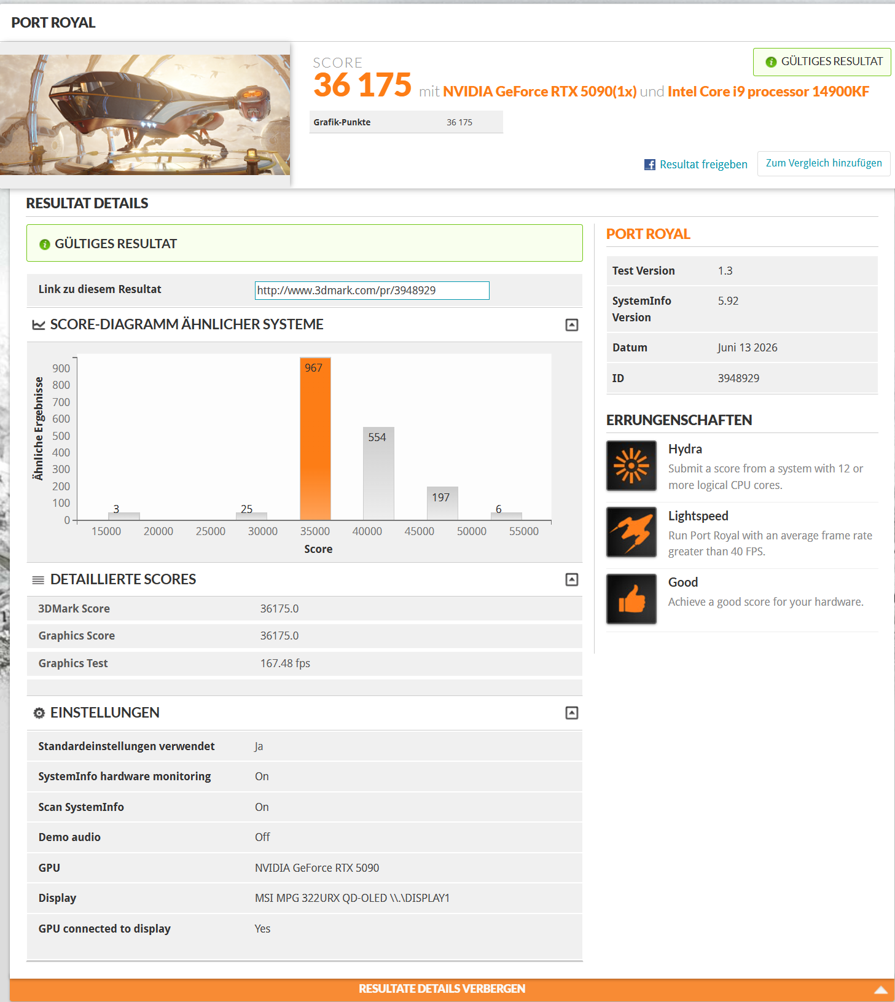Click the SystemInfo hardware monitoring value On

[262, 777]
